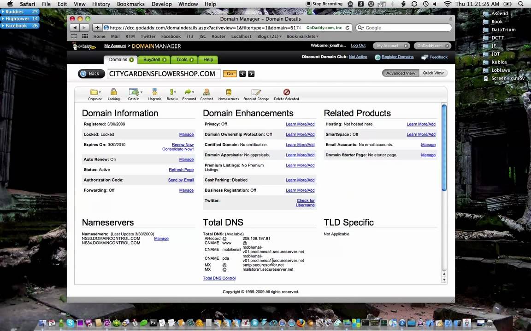Click the Log Out link
Image resolution: width=531 pixels, height=331 pixels.
coord(358,46)
